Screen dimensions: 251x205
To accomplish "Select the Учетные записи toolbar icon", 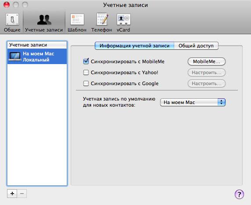I will point(44,22).
